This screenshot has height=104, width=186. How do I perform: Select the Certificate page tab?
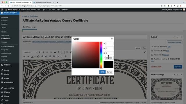click(x=29, y=27)
